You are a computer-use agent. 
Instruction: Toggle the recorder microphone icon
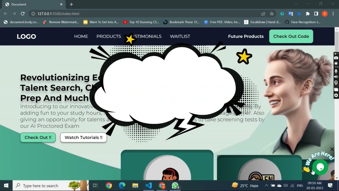(x=336, y=71)
